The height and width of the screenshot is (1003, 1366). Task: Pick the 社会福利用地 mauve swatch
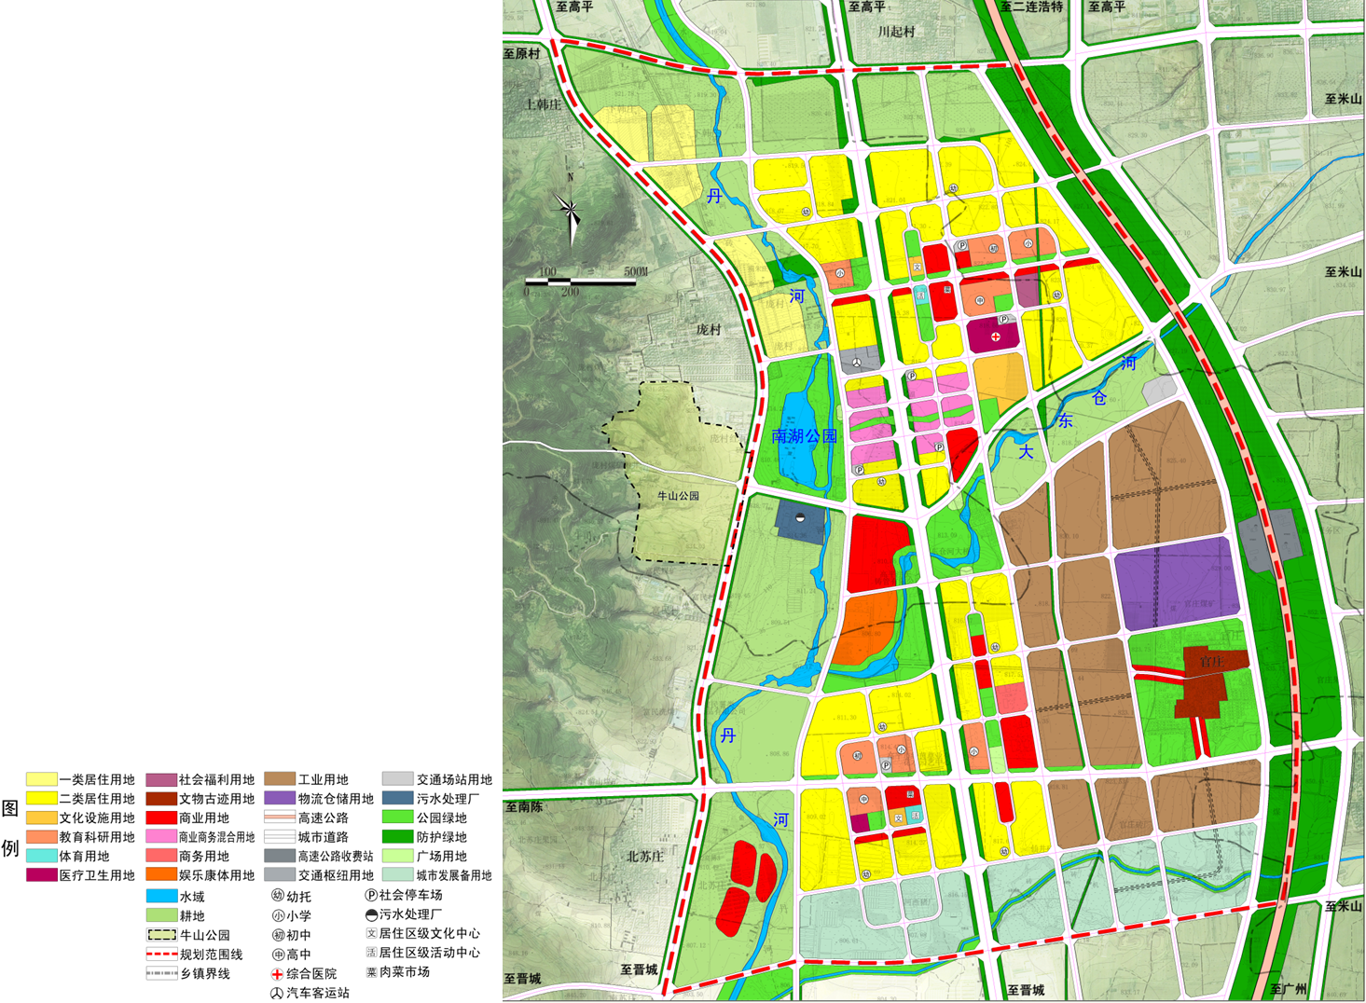161,779
